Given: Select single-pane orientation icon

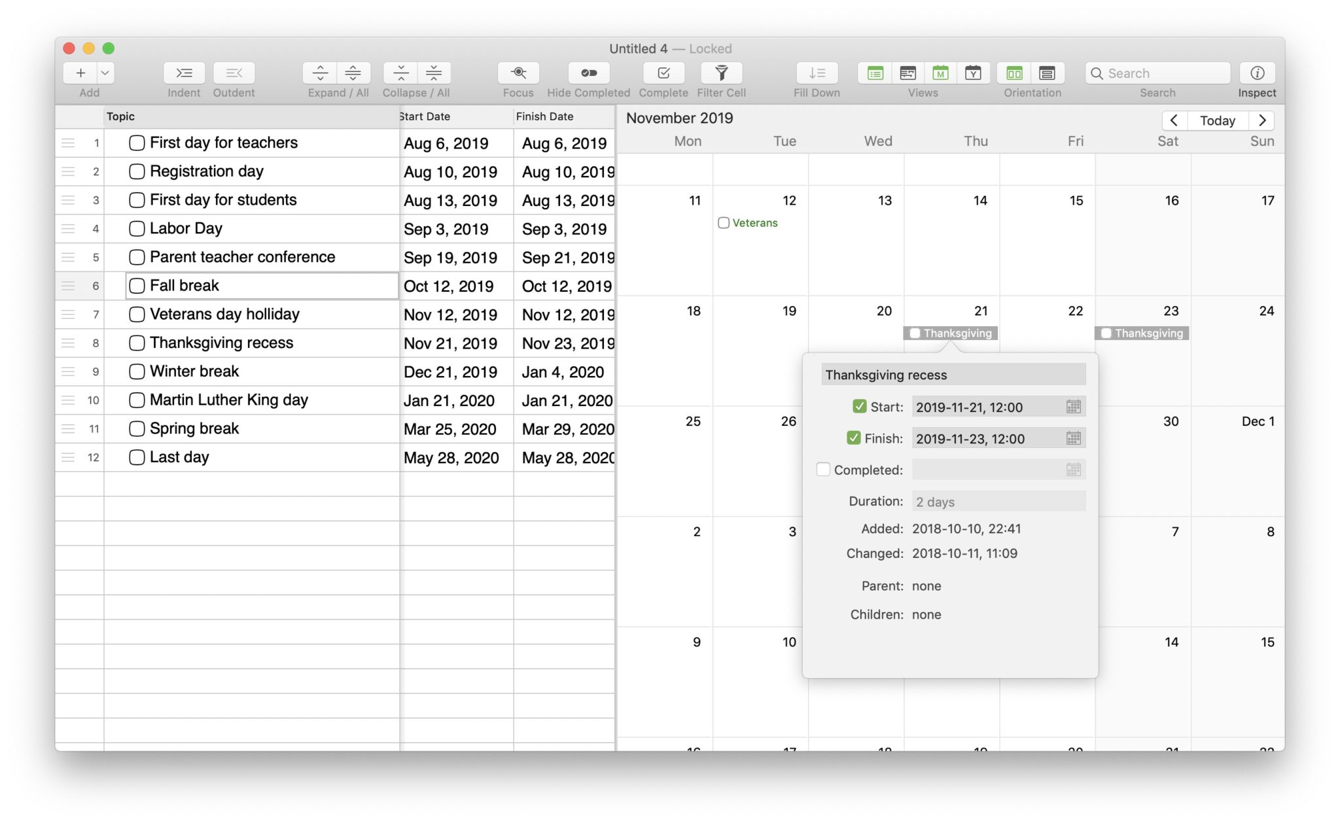Looking at the screenshot, I should point(1048,73).
